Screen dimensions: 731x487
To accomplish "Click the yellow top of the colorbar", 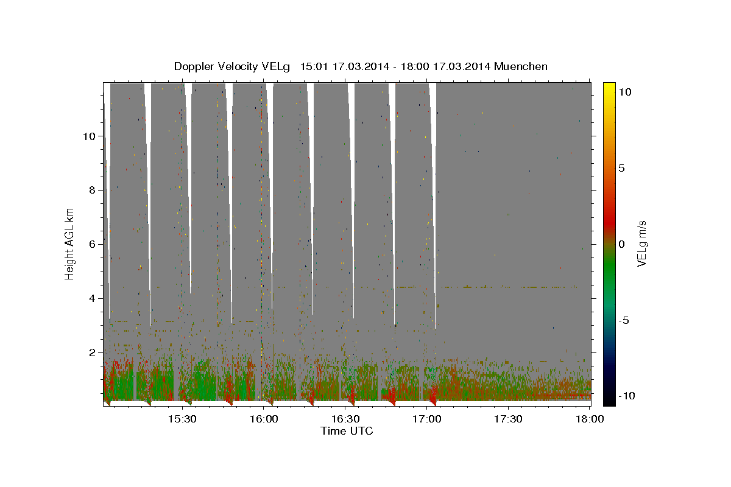I will click(609, 88).
